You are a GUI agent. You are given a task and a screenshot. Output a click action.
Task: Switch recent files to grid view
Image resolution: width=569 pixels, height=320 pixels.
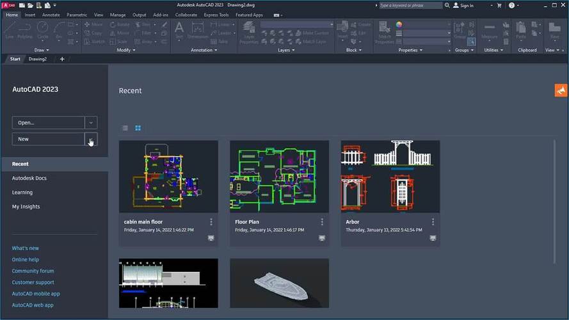[138, 128]
